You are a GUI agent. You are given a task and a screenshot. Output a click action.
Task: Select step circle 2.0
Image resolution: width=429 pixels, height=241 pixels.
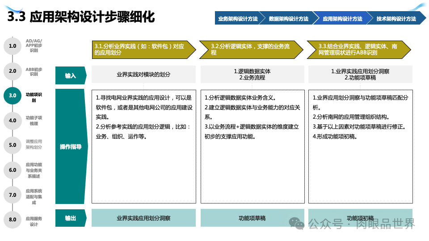click(x=13, y=71)
